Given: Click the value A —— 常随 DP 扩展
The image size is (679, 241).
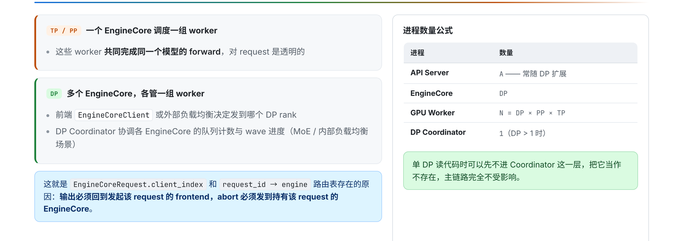Looking at the screenshot, I should point(533,74).
